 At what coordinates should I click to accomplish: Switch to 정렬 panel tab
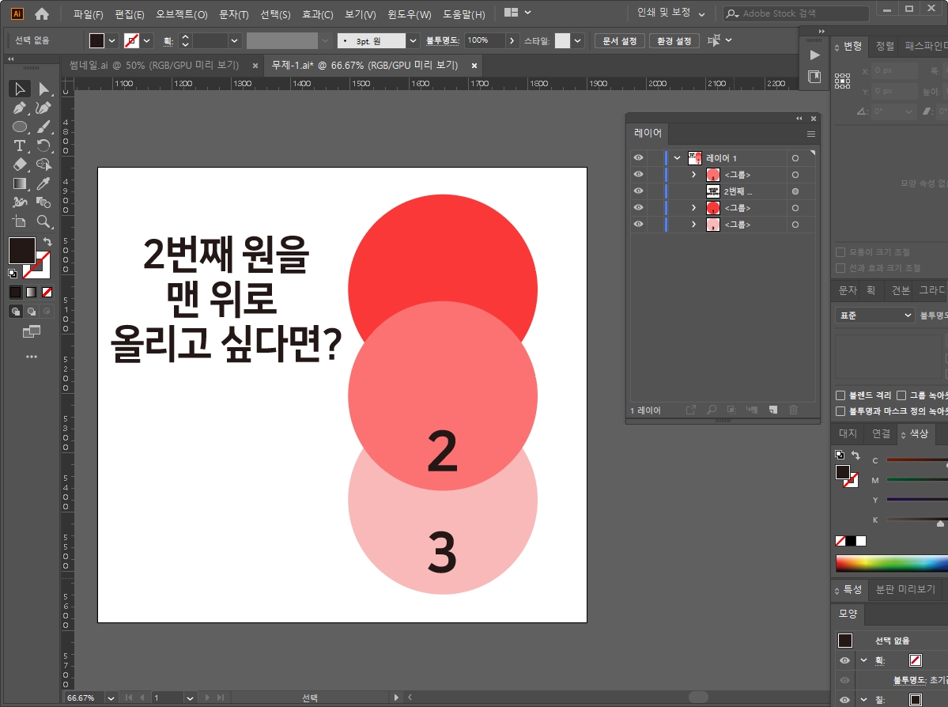885,46
